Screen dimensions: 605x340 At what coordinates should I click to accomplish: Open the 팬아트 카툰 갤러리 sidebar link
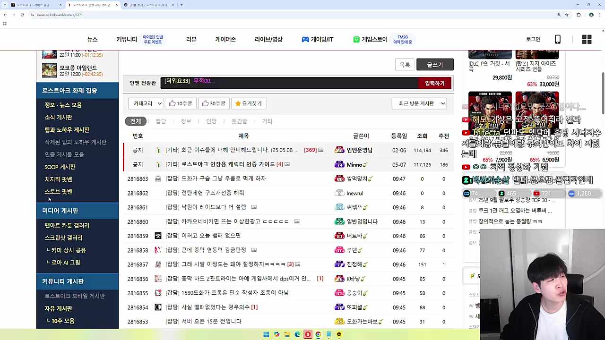click(x=67, y=226)
